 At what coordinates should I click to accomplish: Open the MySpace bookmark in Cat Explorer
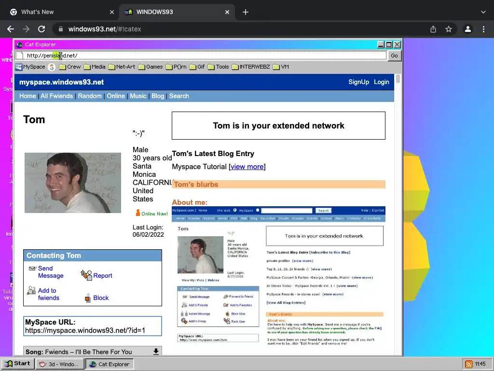point(30,67)
